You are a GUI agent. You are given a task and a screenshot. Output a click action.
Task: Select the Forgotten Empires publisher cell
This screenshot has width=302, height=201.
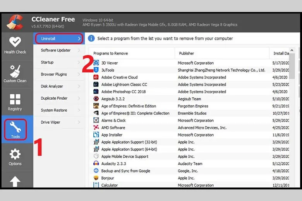(193, 106)
